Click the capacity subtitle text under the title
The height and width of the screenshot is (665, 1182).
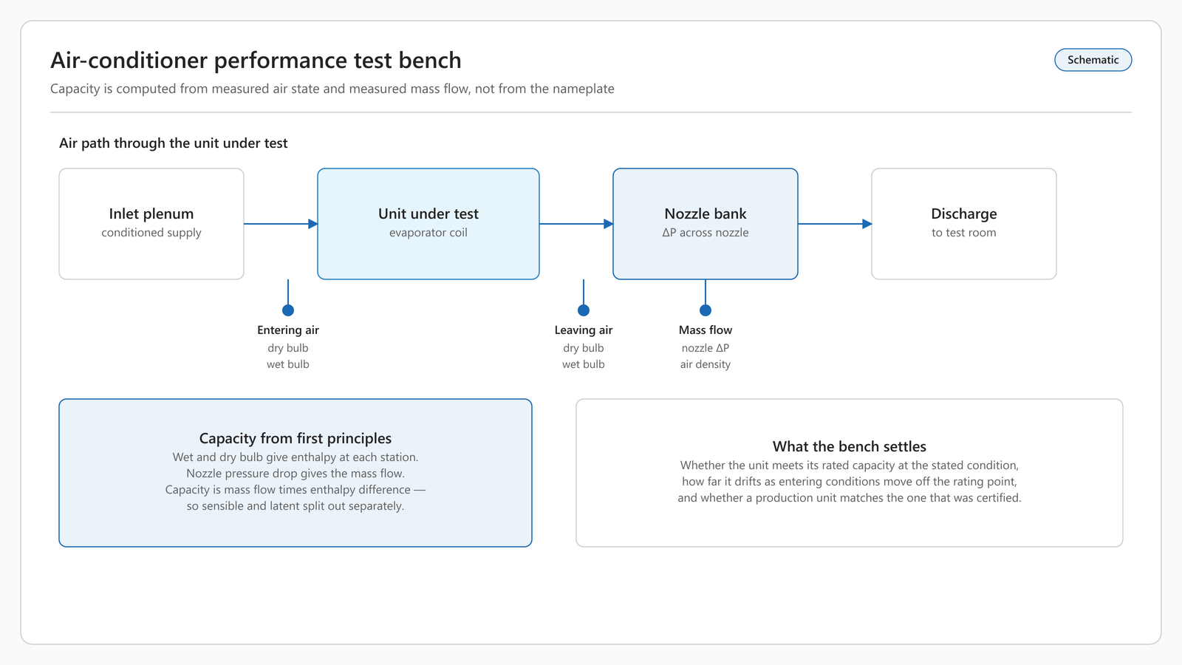click(332, 89)
